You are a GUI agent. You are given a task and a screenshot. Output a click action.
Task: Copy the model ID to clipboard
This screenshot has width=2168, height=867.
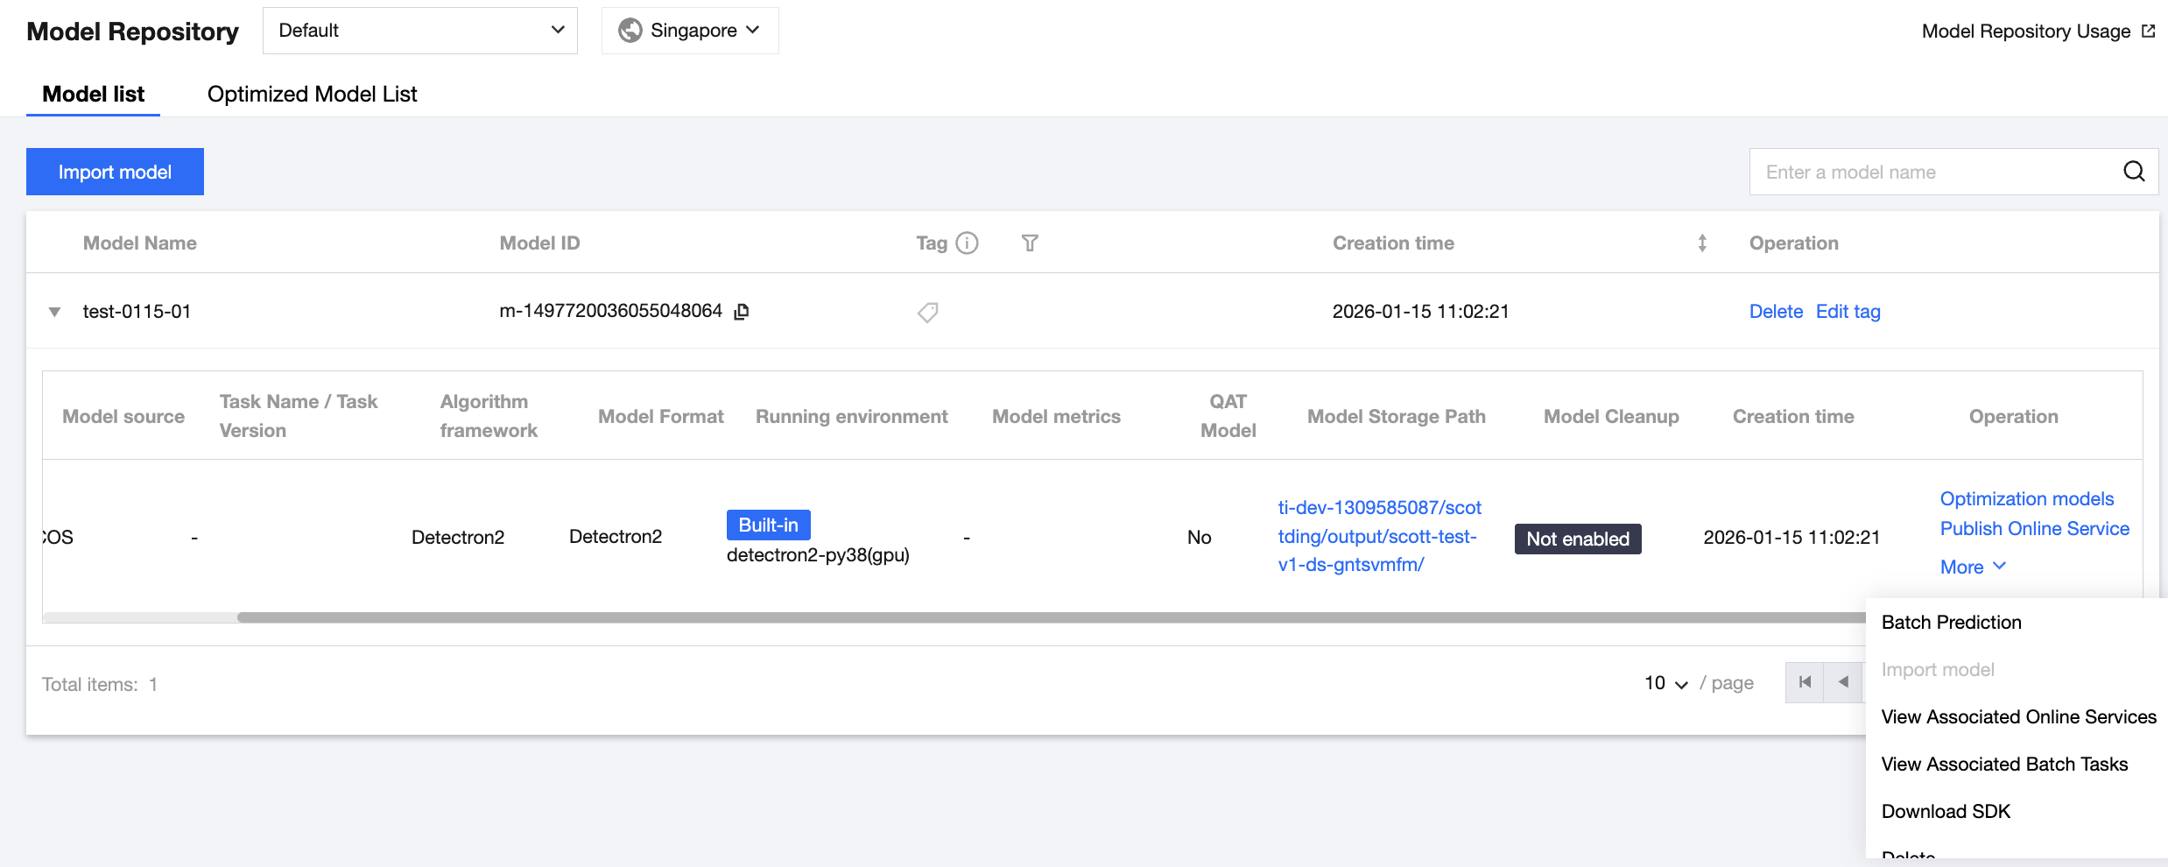point(741,312)
